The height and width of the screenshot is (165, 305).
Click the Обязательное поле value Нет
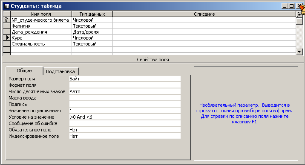[x=125, y=130]
